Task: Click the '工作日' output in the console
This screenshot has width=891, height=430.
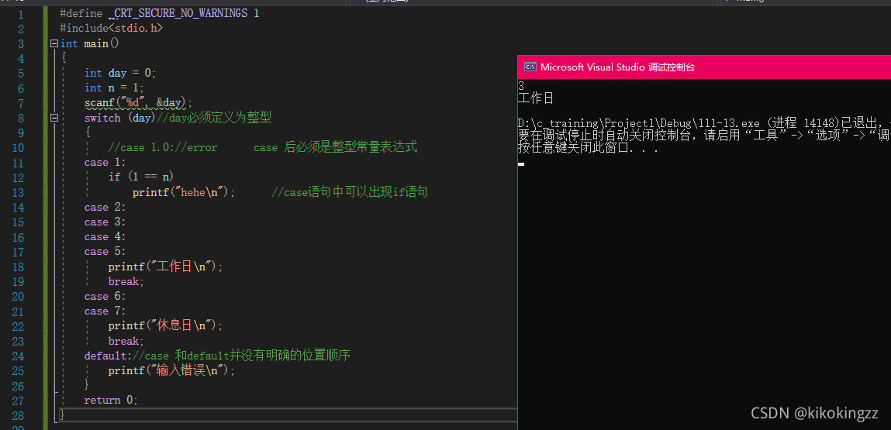Action: (x=536, y=99)
